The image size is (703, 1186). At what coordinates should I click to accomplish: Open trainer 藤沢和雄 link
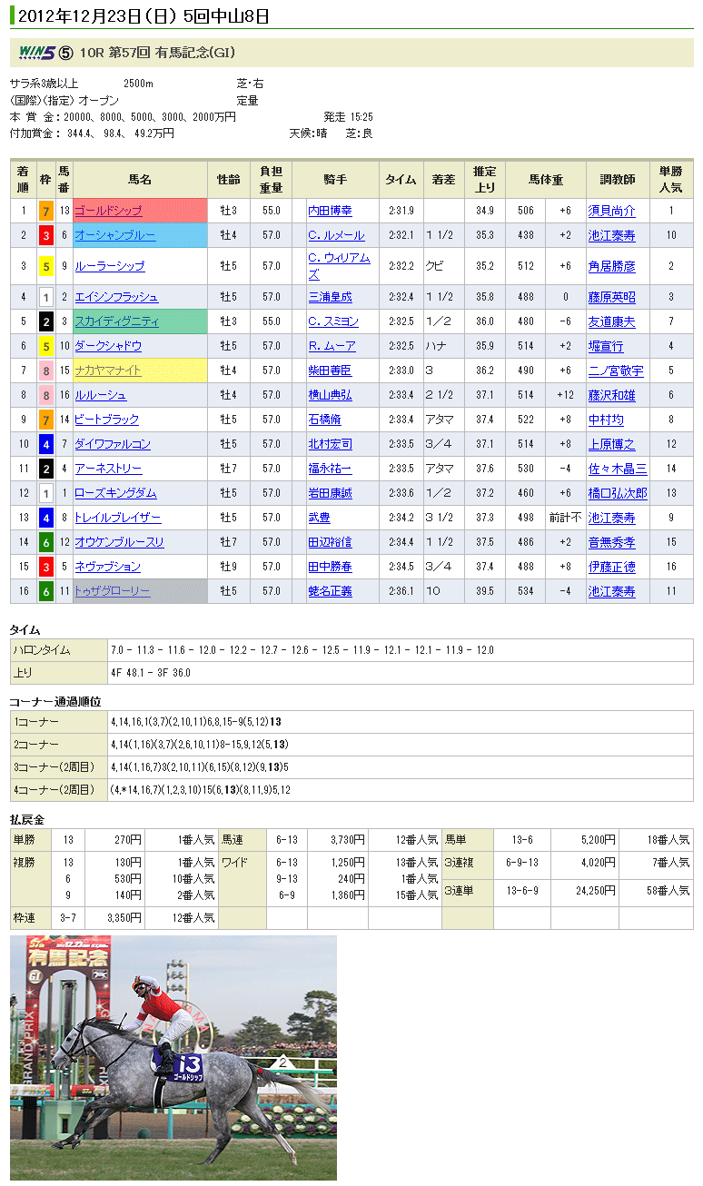click(611, 395)
